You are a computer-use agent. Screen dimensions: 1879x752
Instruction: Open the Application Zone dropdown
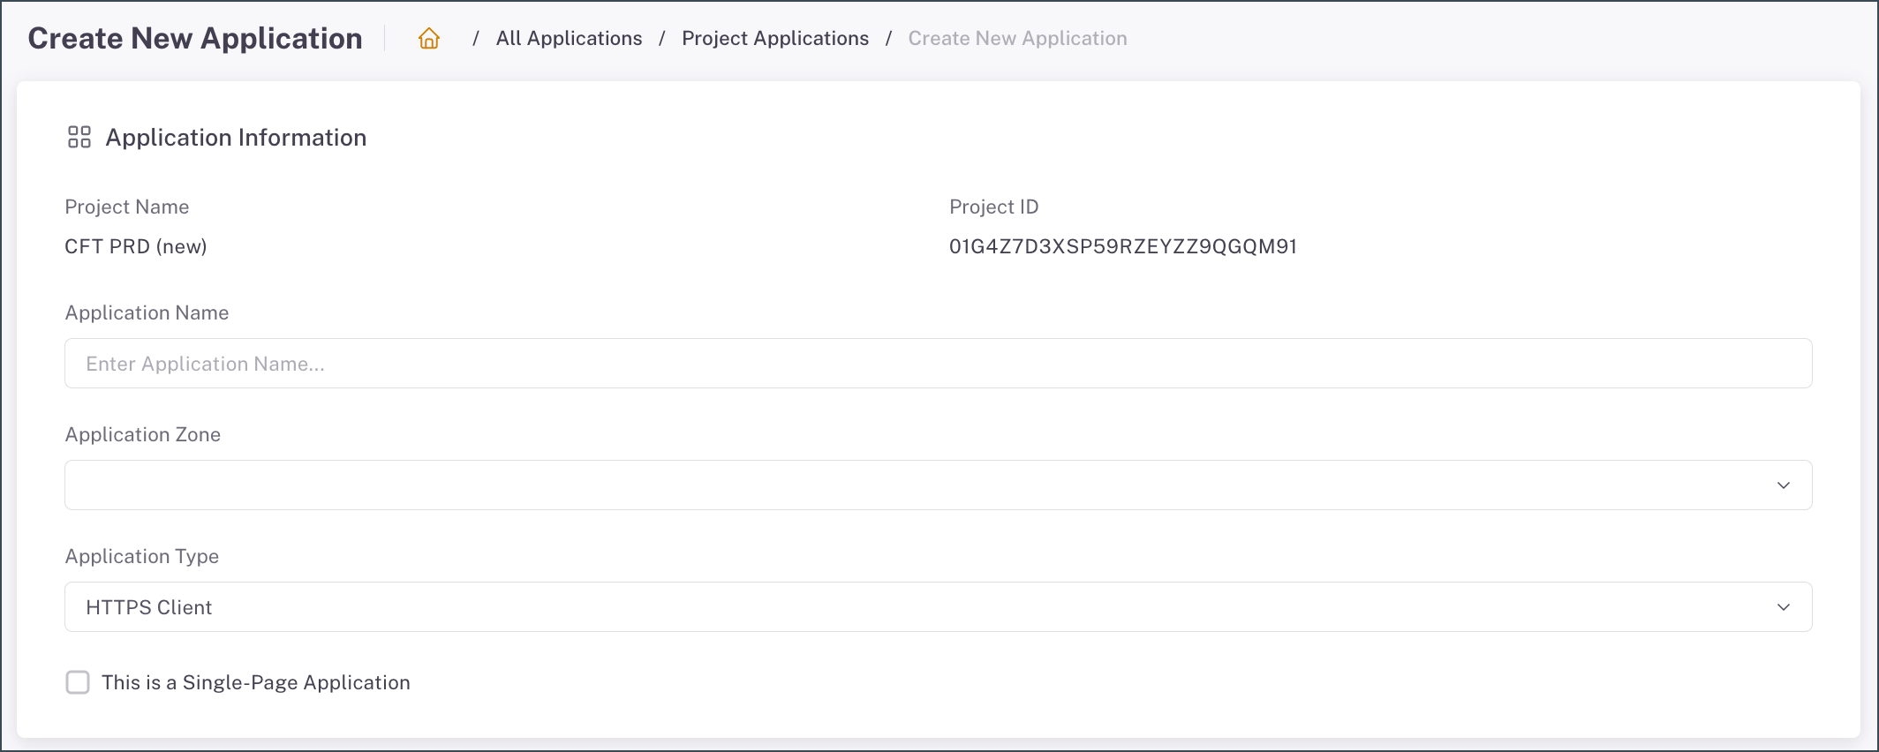click(938, 485)
